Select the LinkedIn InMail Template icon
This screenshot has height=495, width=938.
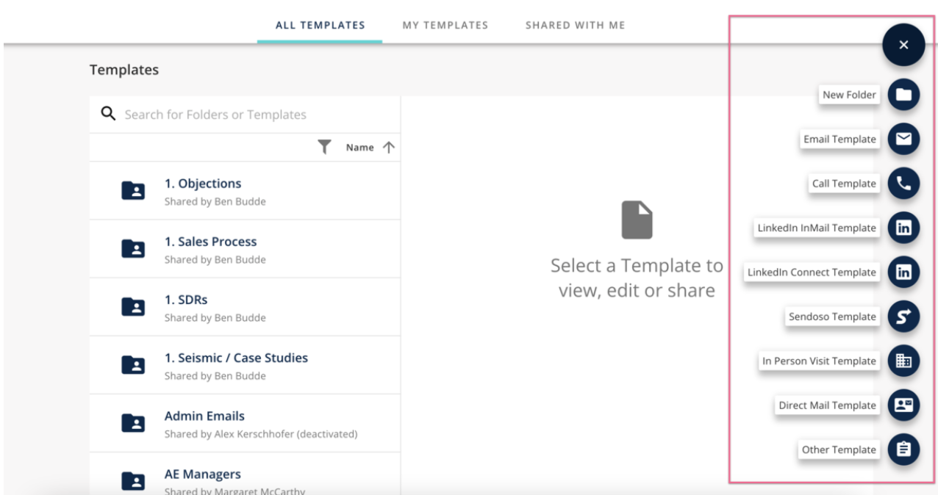tap(903, 228)
